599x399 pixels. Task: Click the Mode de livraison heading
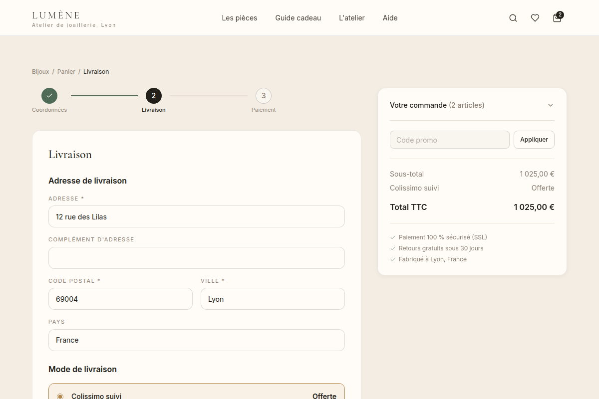(82, 369)
